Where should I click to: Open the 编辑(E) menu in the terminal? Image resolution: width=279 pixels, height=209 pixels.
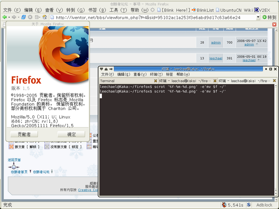tap(124, 74)
